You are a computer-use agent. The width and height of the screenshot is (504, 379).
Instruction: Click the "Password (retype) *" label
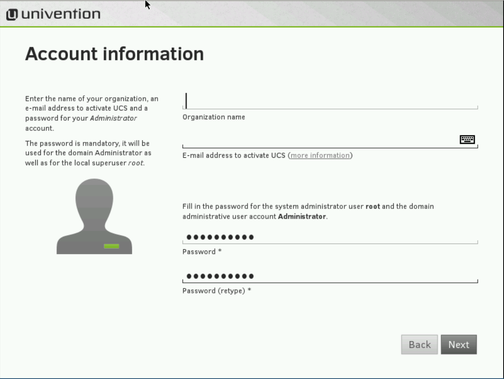point(216,291)
